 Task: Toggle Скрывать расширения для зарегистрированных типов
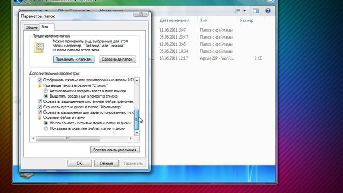point(40,112)
